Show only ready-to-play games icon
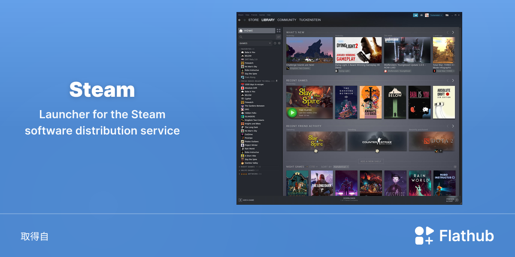Screen dimensions: 515x257 279,43
